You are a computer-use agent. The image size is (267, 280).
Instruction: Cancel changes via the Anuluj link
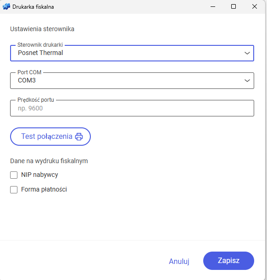coord(179,261)
